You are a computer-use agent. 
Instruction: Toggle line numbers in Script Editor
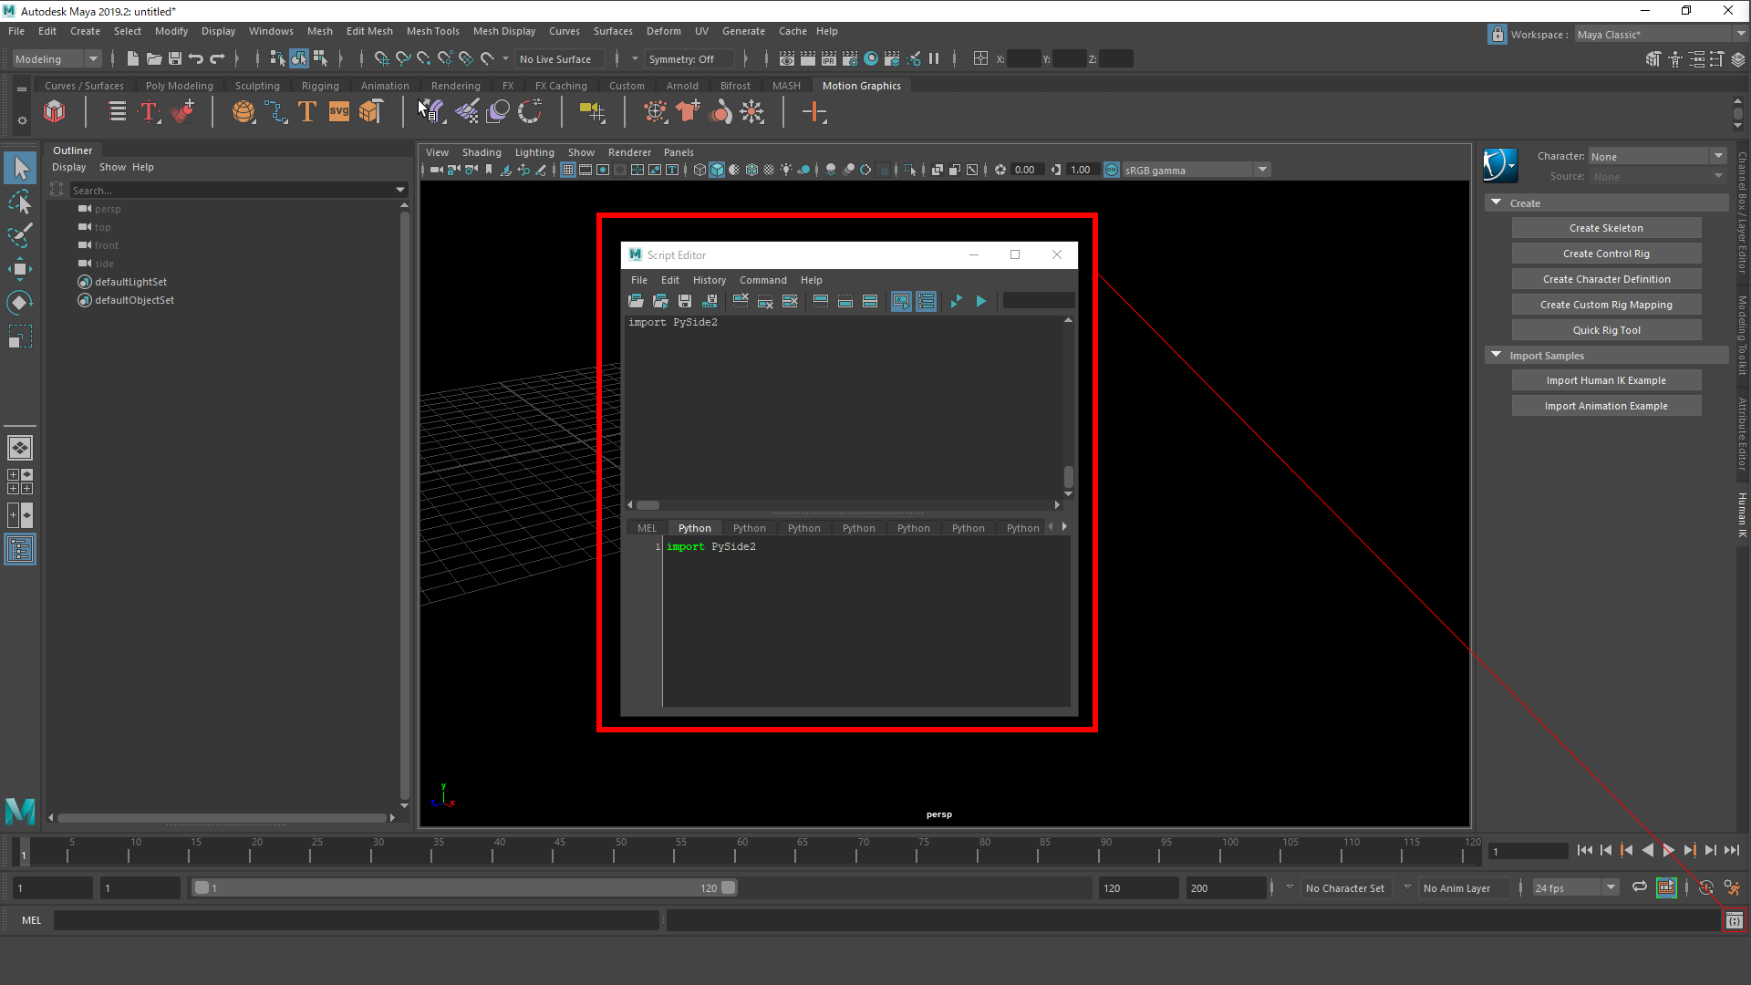coord(926,301)
